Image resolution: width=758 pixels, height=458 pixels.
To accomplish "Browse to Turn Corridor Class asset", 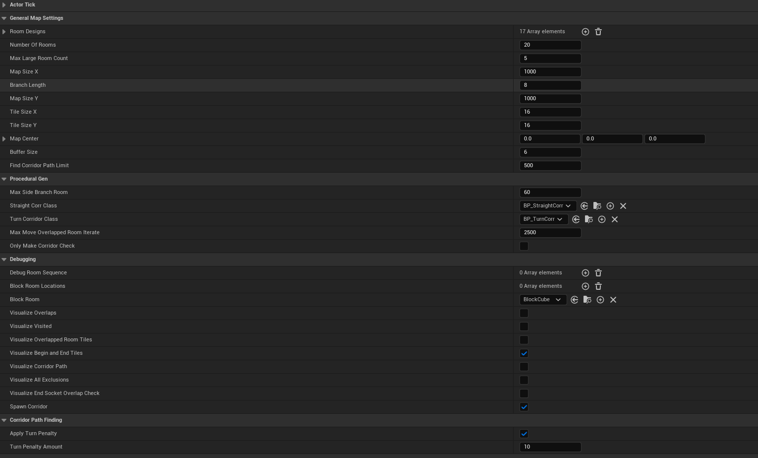I will [x=589, y=219].
